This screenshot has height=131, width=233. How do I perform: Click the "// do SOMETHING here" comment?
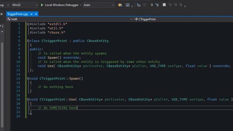[58, 108]
